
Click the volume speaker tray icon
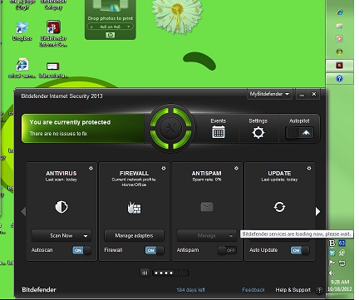(x=332, y=273)
